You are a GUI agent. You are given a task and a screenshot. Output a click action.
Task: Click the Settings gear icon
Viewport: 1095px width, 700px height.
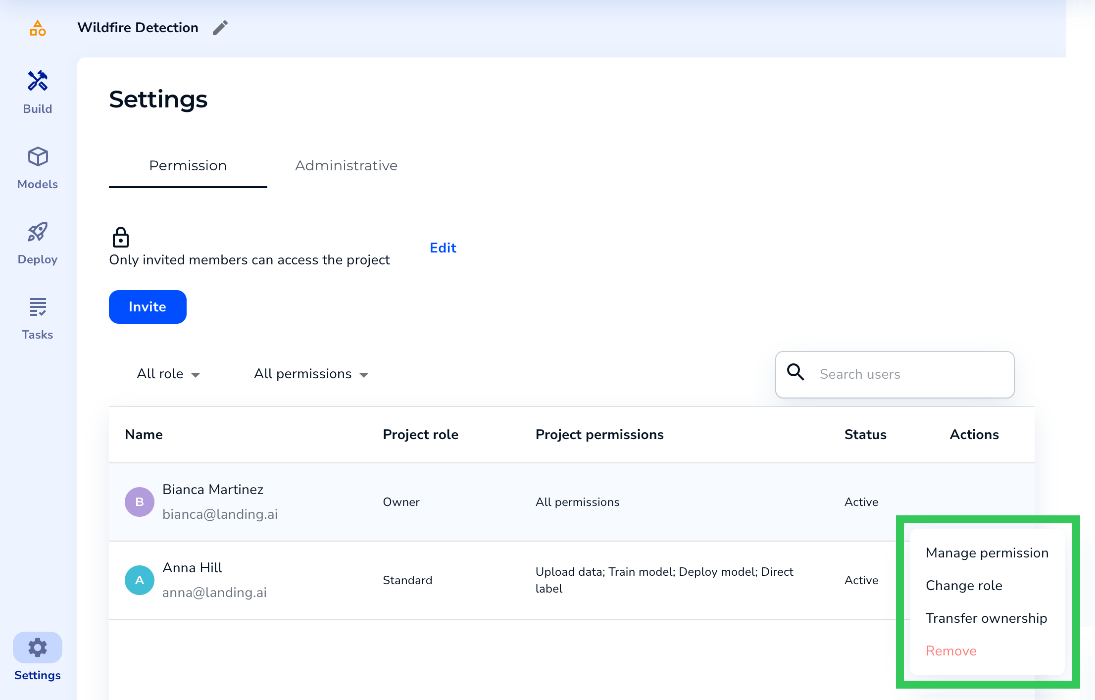click(x=38, y=648)
